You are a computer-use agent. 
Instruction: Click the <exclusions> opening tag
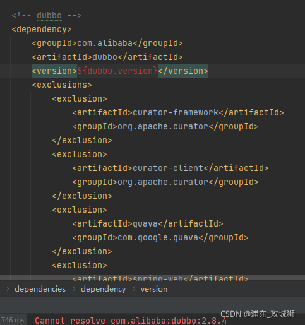[62, 85]
